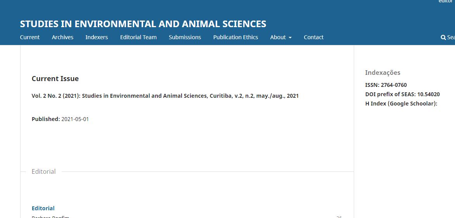
Task: Click the Studies in Environmental and Animal Sciences title
Action: point(143,24)
